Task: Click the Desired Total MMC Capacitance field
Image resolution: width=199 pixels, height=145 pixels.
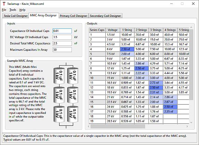Action: pyautogui.click(x=62, y=44)
